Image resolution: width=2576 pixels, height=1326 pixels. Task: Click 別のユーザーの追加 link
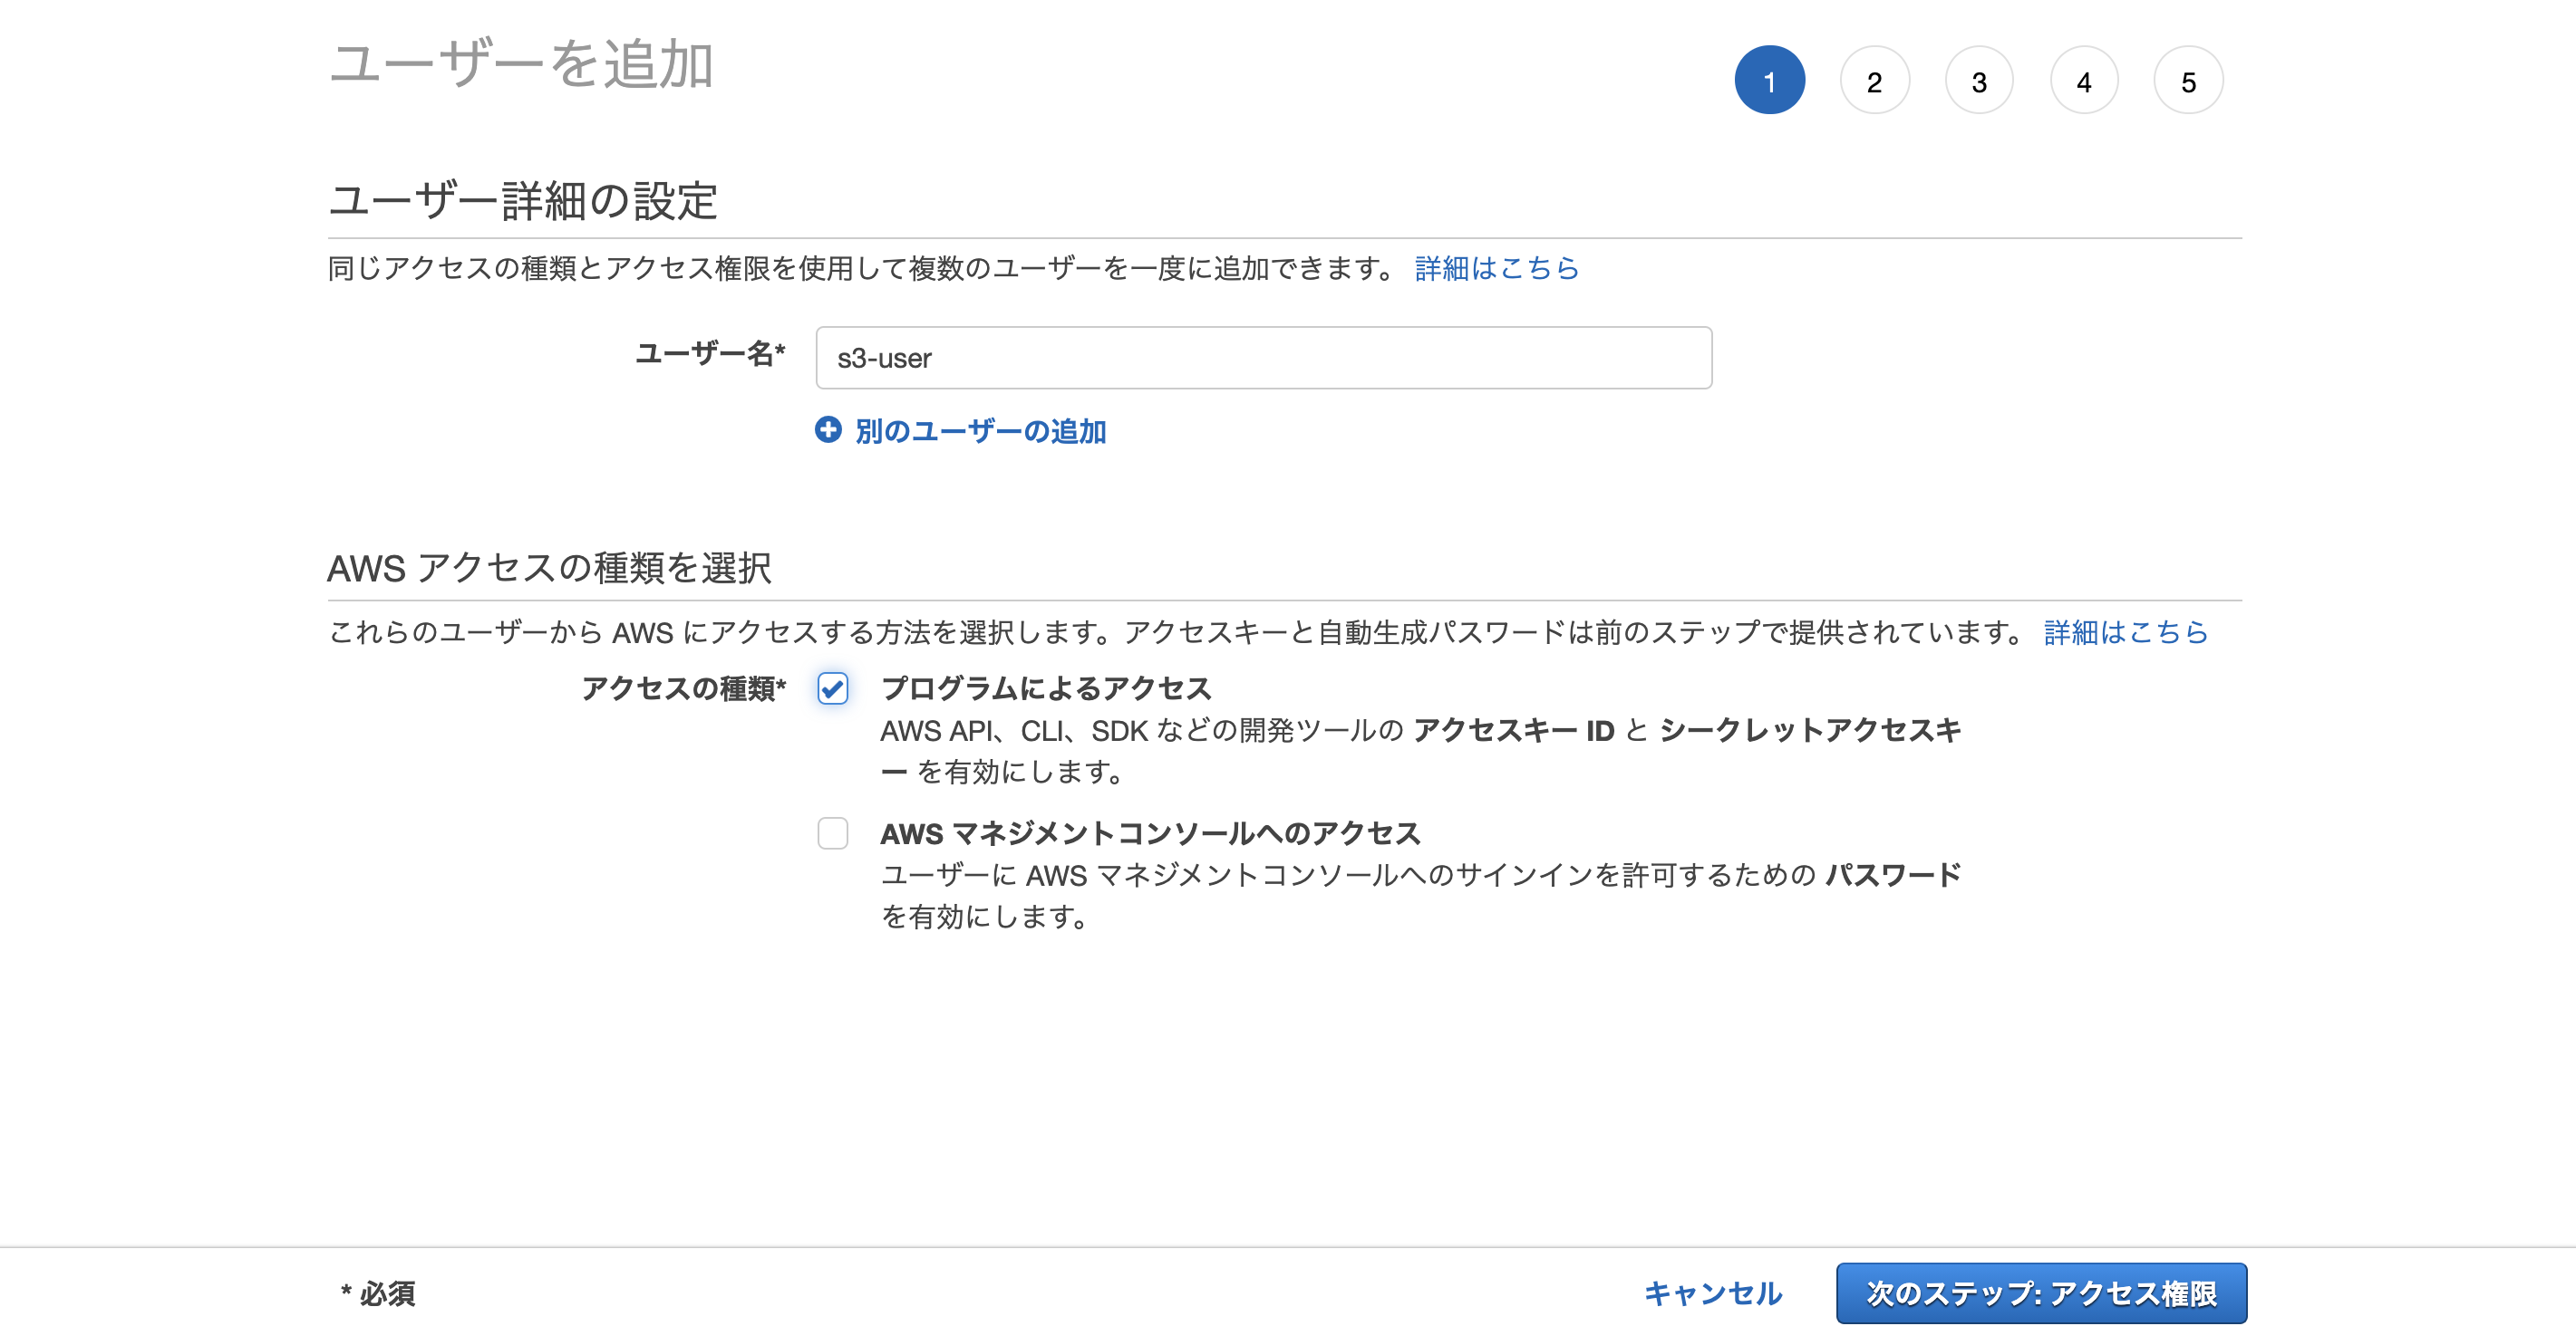[x=980, y=430]
